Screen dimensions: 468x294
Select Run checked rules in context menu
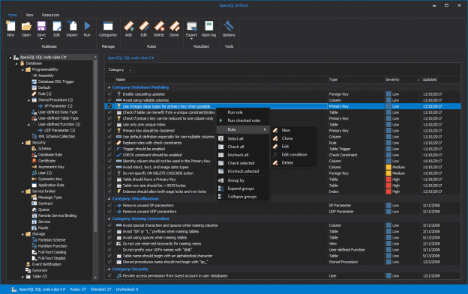[x=244, y=120]
